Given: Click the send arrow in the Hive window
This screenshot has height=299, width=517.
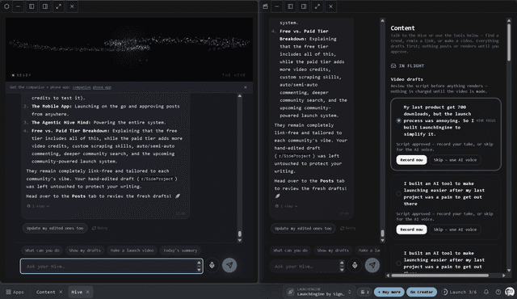Looking at the screenshot, I should point(229,265).
